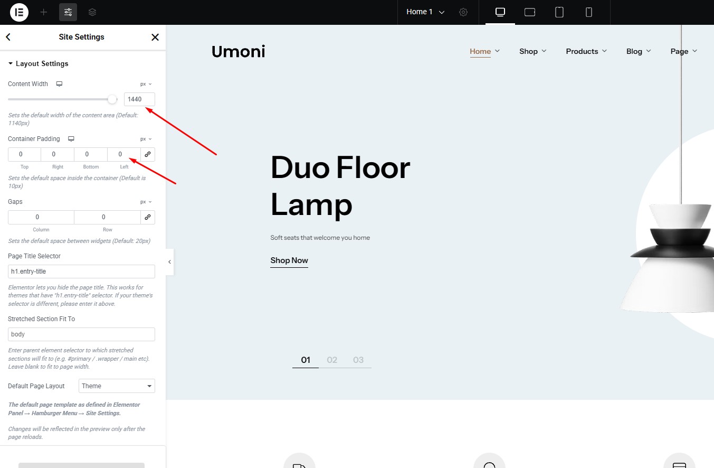Collapse the Layout Settings section

38,63
